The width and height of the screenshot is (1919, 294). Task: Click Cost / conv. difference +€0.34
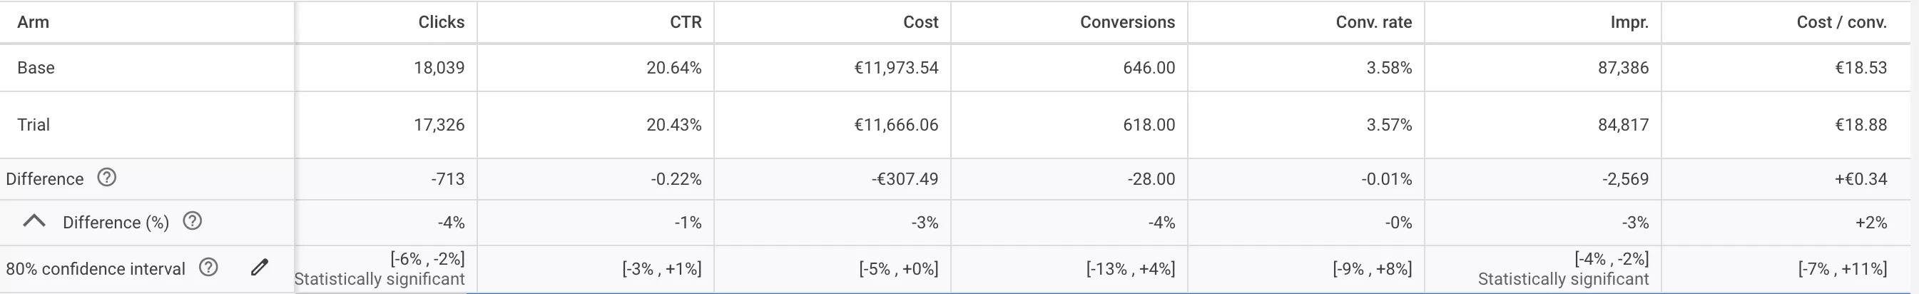point(1861,178)
